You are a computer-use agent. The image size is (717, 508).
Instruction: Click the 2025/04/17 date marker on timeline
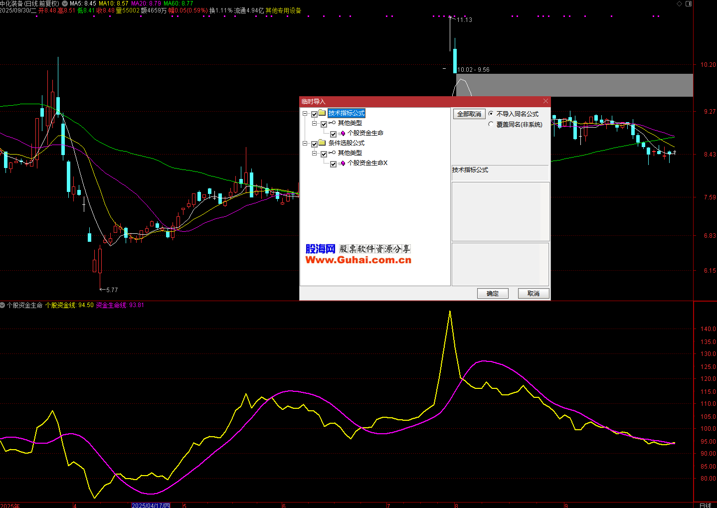(x=151, y=505)
